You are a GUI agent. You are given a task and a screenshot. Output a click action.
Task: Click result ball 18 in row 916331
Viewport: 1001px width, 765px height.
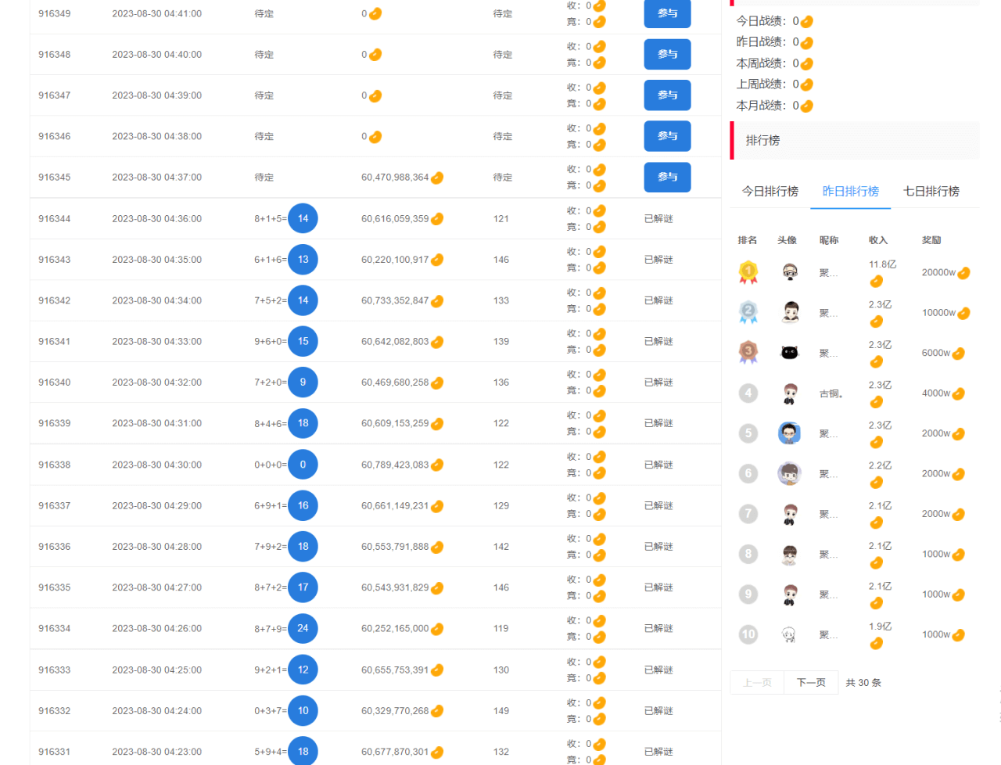pyautogui.click(x=303, y=752)
